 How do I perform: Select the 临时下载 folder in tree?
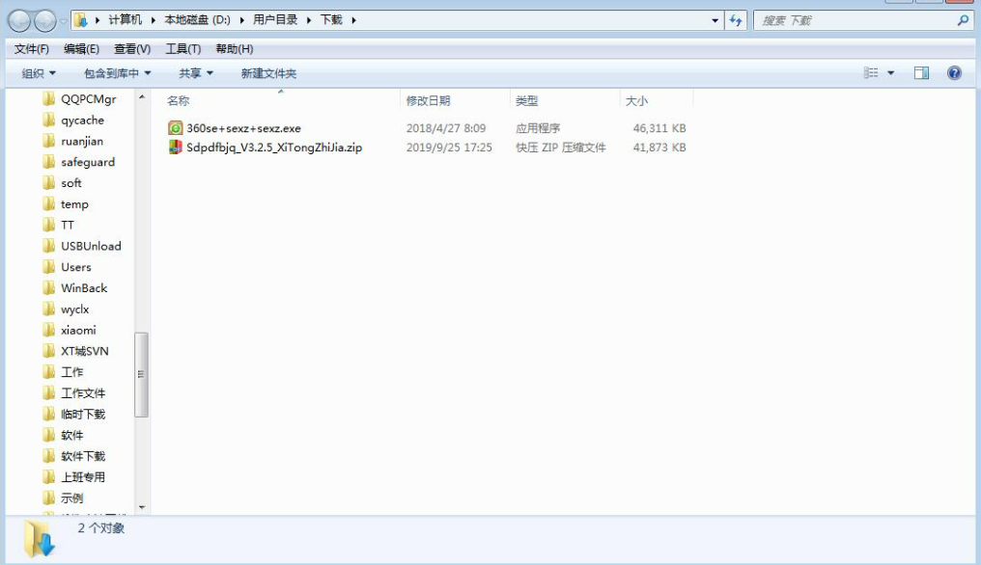[x=83, y=415]
